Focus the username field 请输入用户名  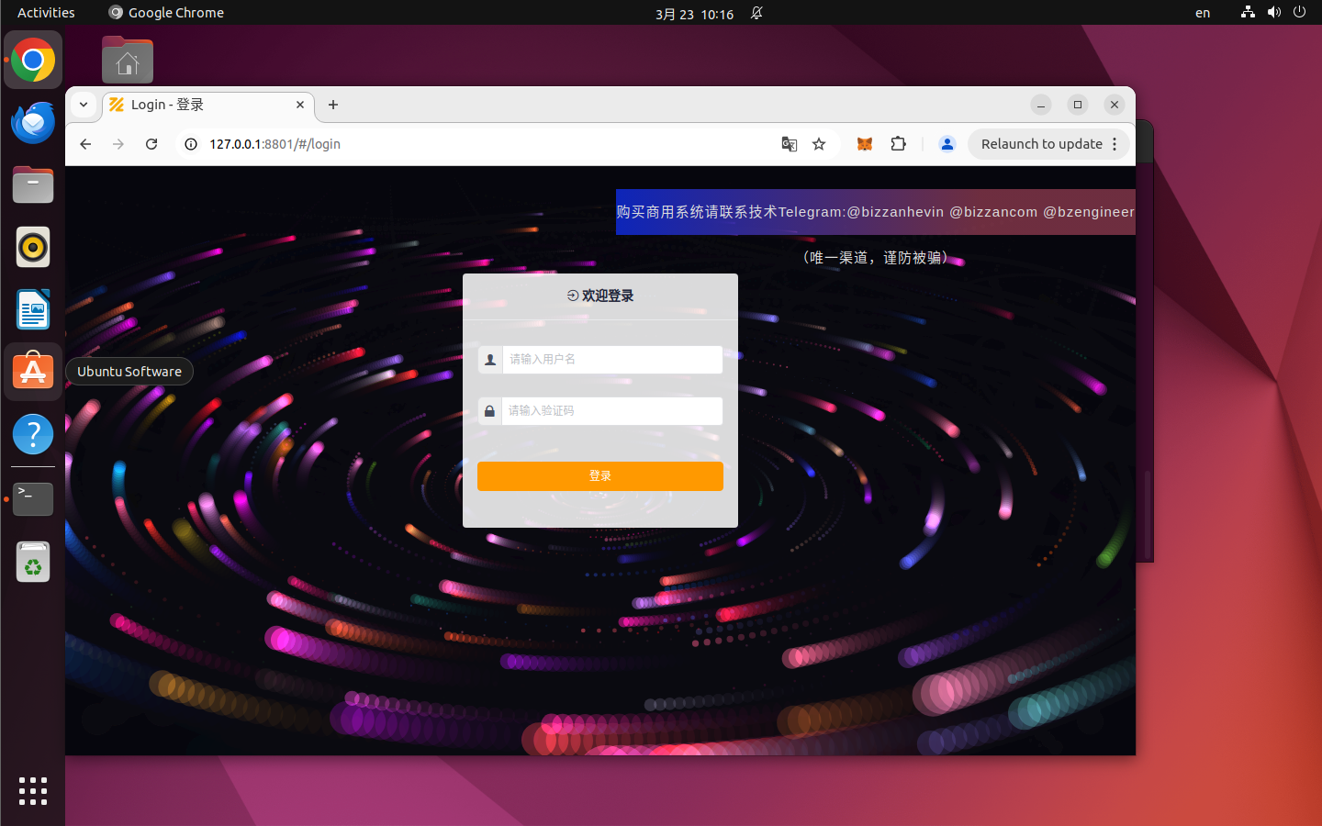coord(612,360)
